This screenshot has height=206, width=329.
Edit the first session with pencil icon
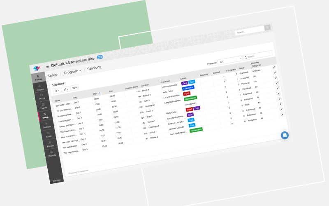[x=274, y=67]
